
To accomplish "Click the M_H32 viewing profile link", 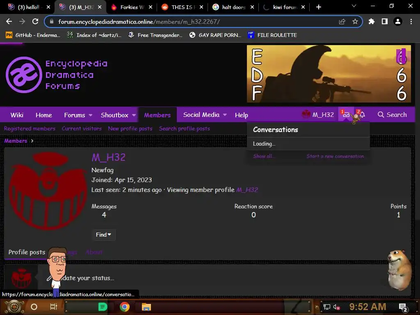I will pyautogui.click(x=247, y=190).
